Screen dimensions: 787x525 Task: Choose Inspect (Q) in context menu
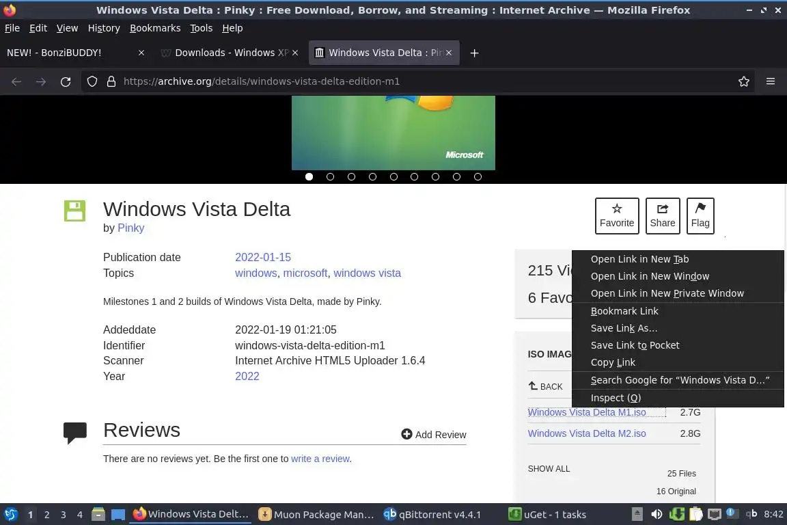click(678, 398)
